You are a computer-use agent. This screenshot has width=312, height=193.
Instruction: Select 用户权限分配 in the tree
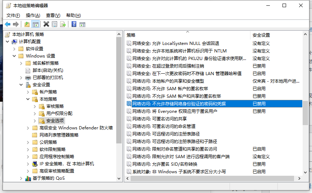point(59,114)
